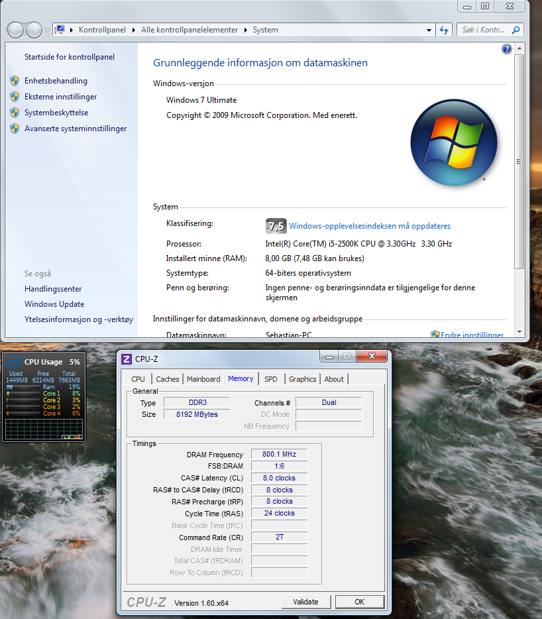Click the DDR3 memory type value
Image resolution: width=542 pixels, height=619 pixels.
pyautogui.click(x=197, y=402)
